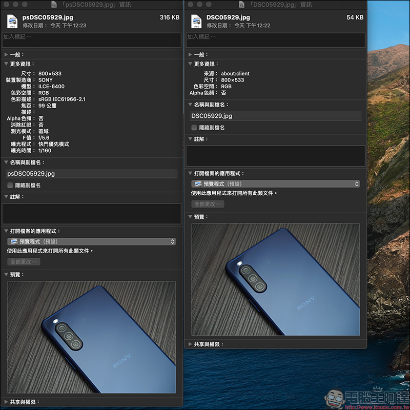This screenshot has width=410, height=410.
Task: Check 隱藏副檔名 in psDSC05929.jpg window
Action: tap(10, 185)
